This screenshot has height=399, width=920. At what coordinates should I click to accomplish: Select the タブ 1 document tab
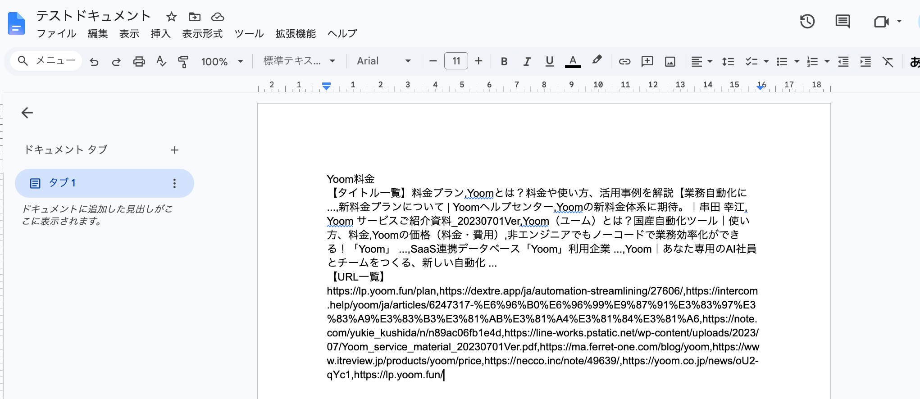point(105,183)
